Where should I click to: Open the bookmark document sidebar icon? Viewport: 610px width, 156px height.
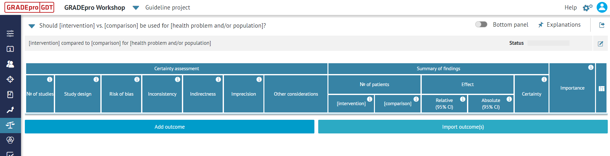click(10, 94)
